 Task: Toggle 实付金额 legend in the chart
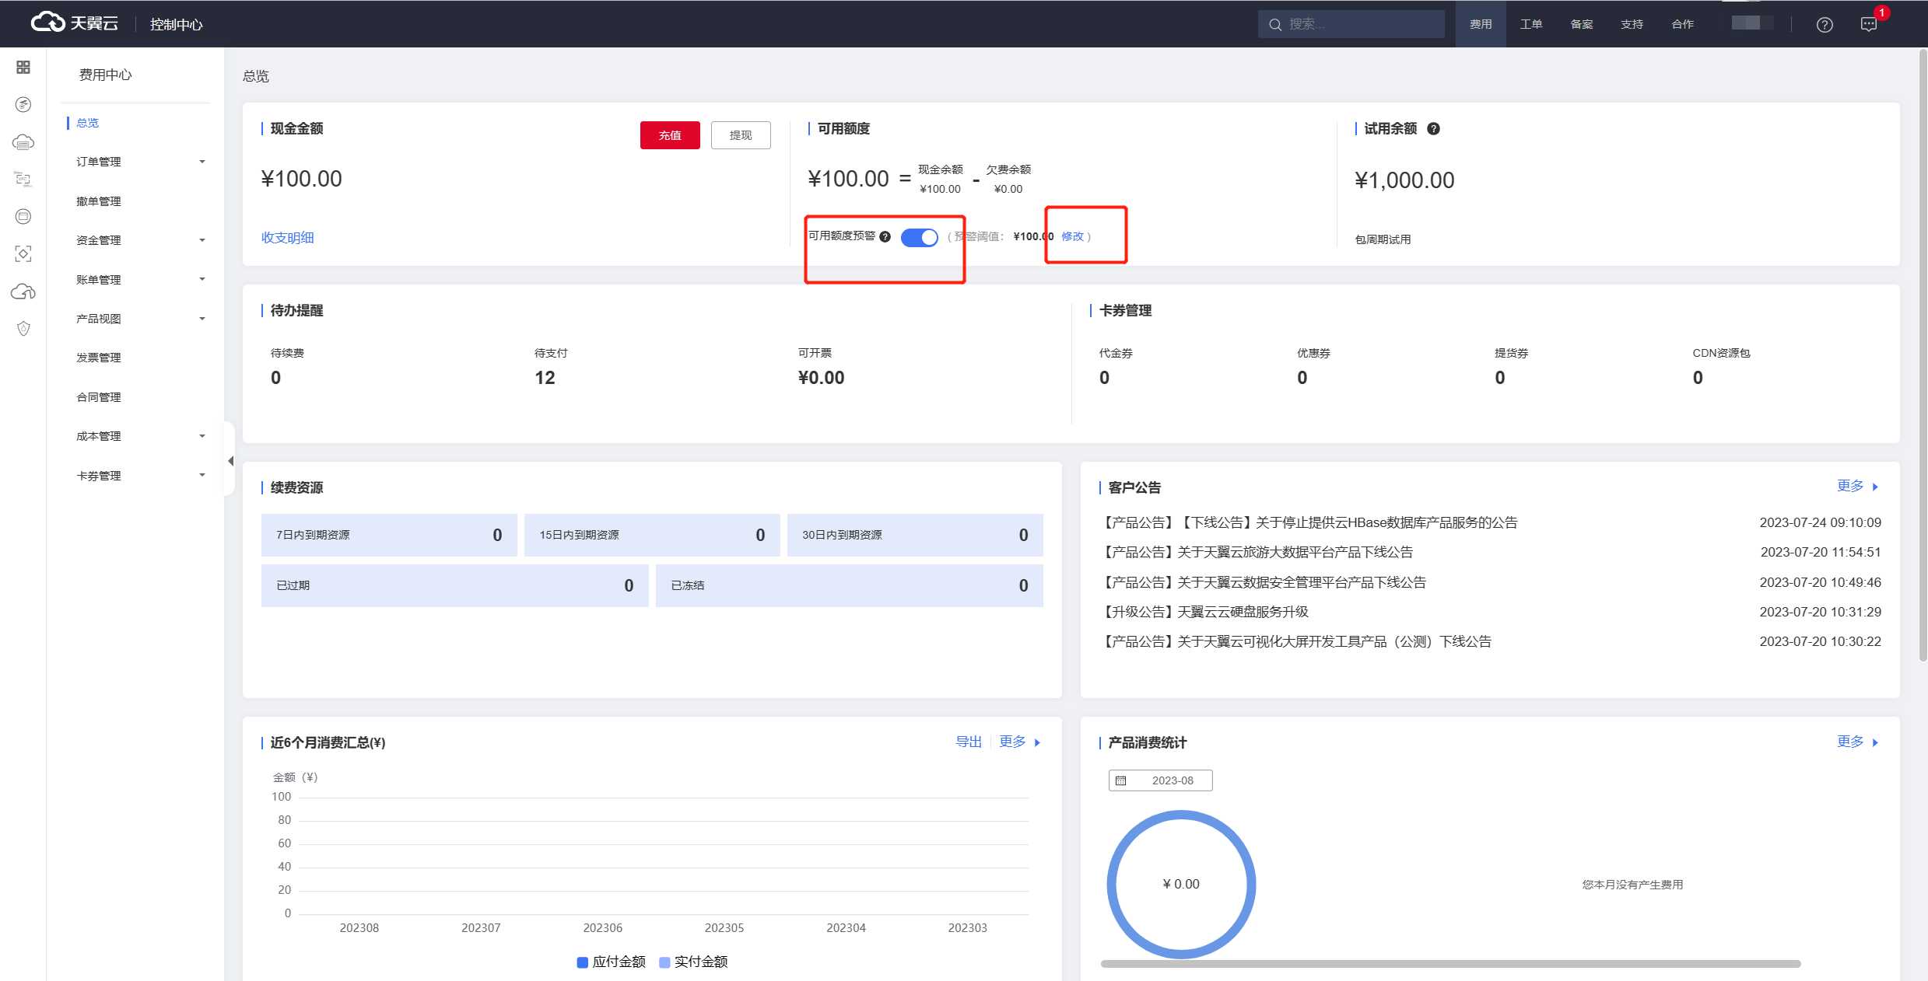coord(693,962)
